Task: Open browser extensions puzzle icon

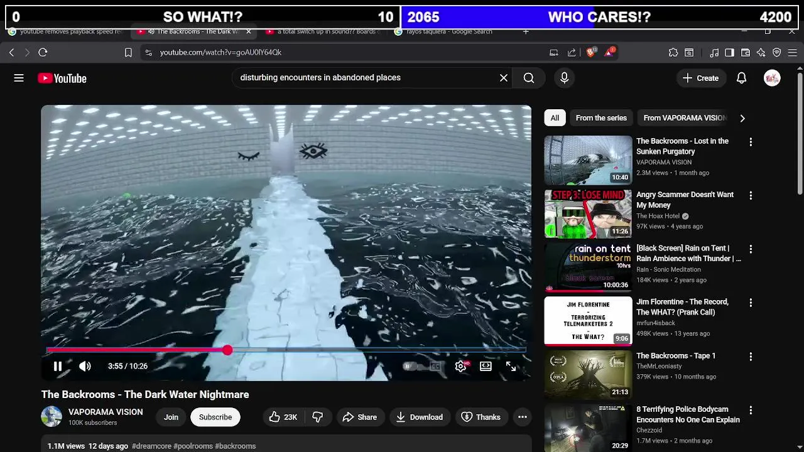Action: pyautogui.click(x=673, y=53)
